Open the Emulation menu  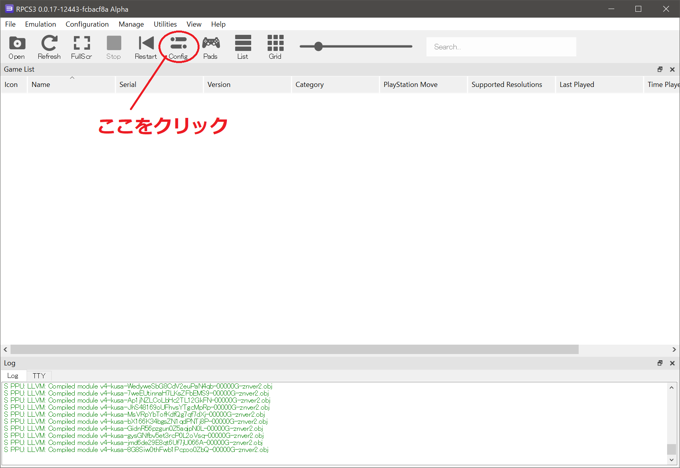coord(41,24)
